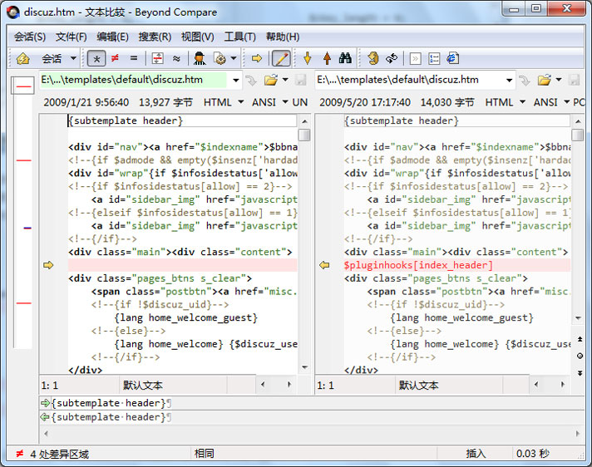The image size is (592, 467).
Task: Go to next difference down arrow
Action: click(308, 58)
